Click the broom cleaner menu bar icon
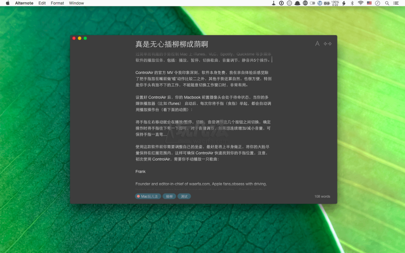Screen dimensions: 405x253 pyautogui.click(x=274, y=3)
